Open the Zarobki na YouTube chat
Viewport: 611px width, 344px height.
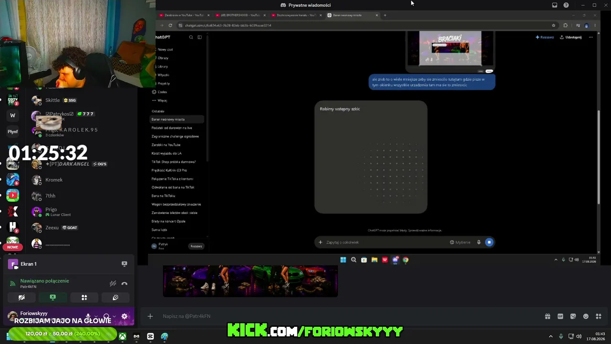(x=166, y=145)
